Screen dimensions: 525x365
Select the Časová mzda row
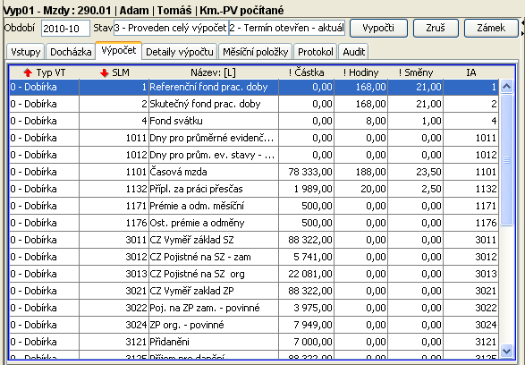pyautogui.click(x=254, y=172)
